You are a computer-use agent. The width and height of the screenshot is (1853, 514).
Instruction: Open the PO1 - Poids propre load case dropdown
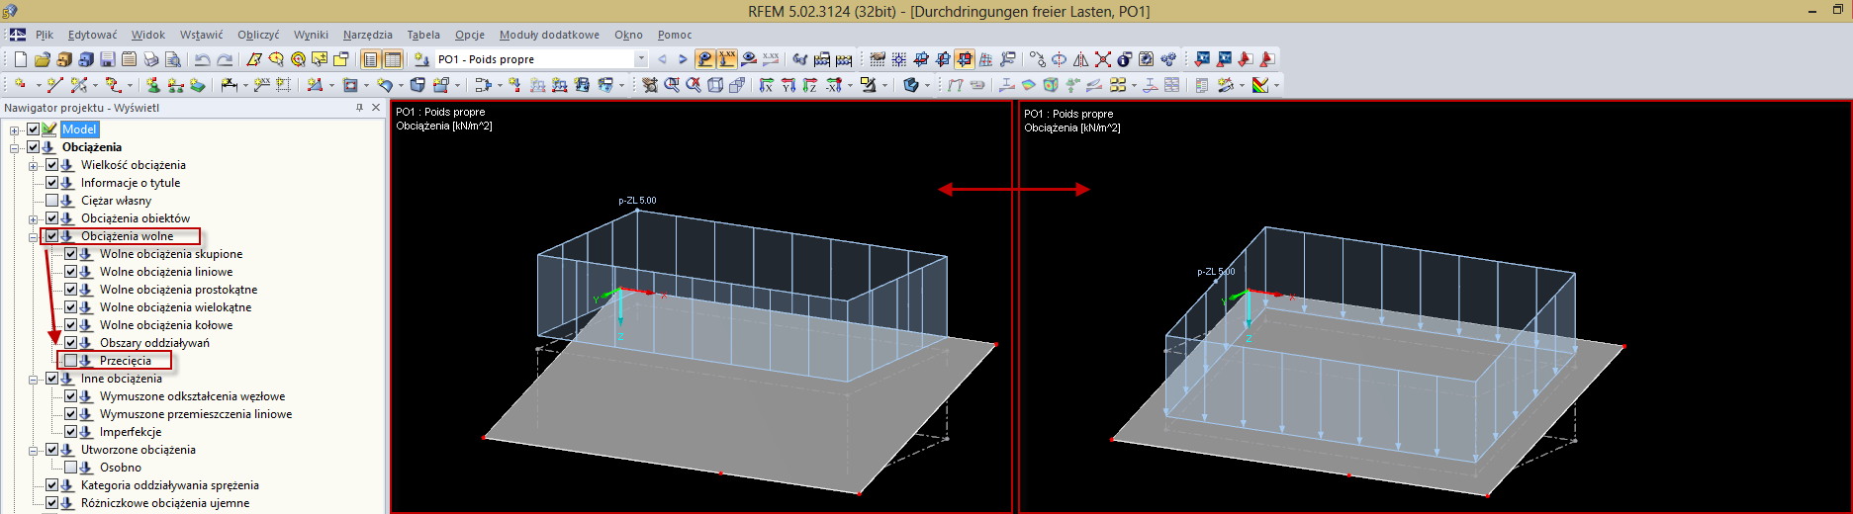point(641,59)
